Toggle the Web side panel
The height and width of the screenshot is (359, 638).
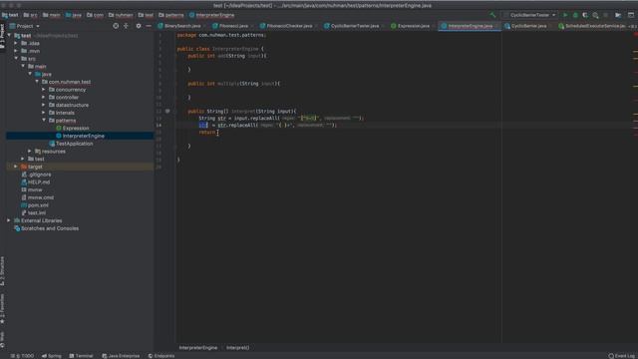2,339
